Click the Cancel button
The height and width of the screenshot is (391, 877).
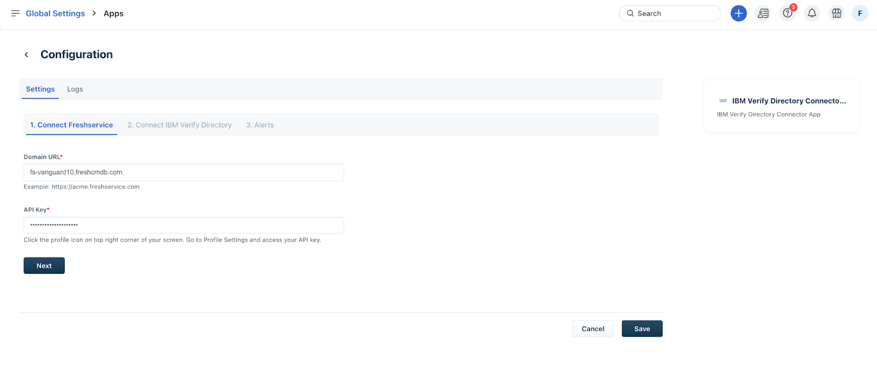(x=593, y=329)
